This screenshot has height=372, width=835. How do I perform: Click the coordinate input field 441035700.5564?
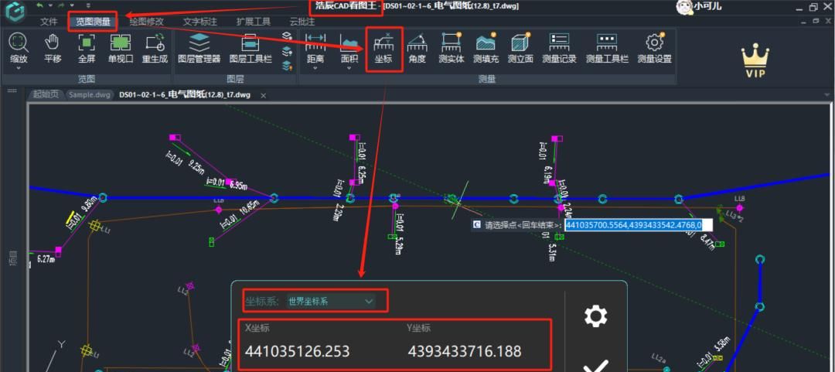(638, 225)
